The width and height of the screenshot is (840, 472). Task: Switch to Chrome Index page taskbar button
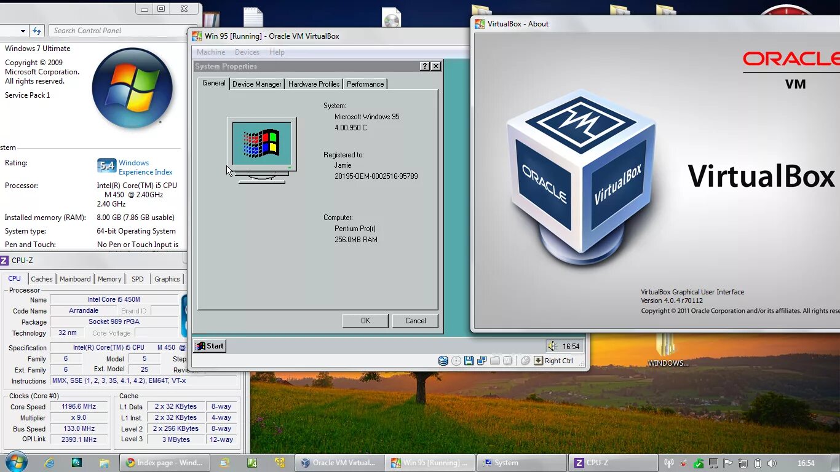(164, 463)
